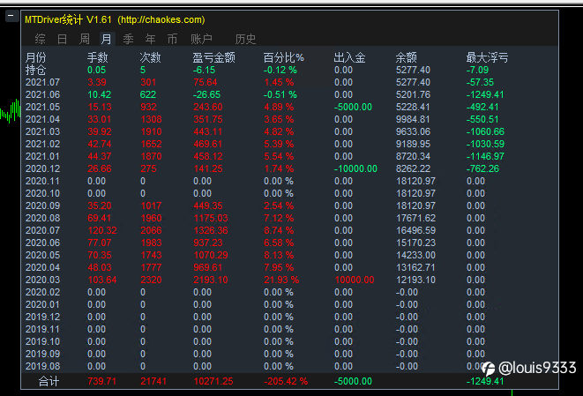Click the 出入金 column header
The width and height of the screenshot is (583, 396).
click(349, 57)
